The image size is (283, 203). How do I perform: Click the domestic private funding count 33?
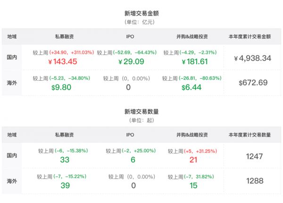point(65,160)
